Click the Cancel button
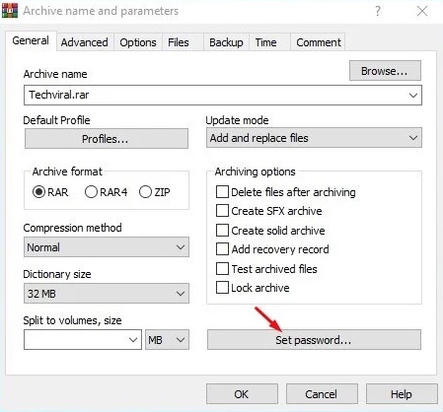The width and height of the screenshot is (443, 412). pyautogui.click(x=322, y=394)
